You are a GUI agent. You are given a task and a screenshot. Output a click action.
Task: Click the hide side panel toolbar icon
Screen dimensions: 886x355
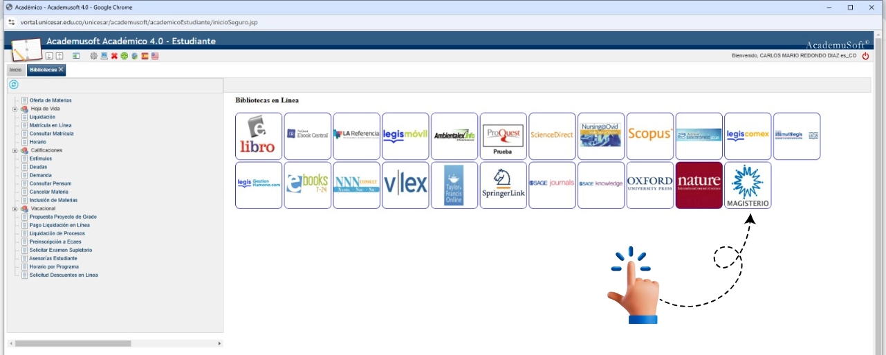click(76, 56)
